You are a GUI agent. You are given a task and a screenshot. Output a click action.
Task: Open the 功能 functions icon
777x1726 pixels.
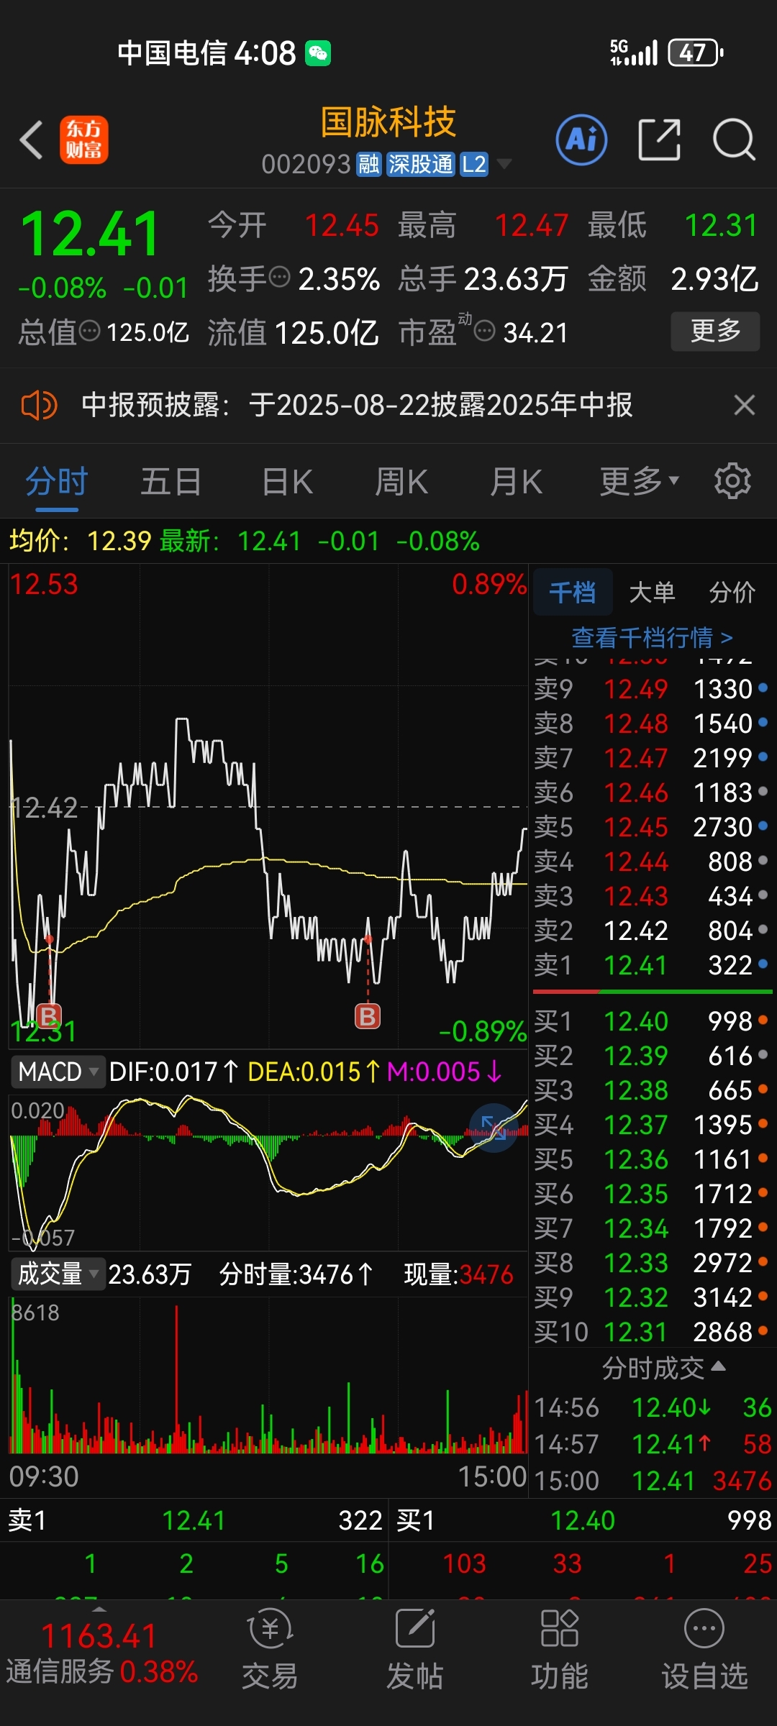[x=560, y=1648]
